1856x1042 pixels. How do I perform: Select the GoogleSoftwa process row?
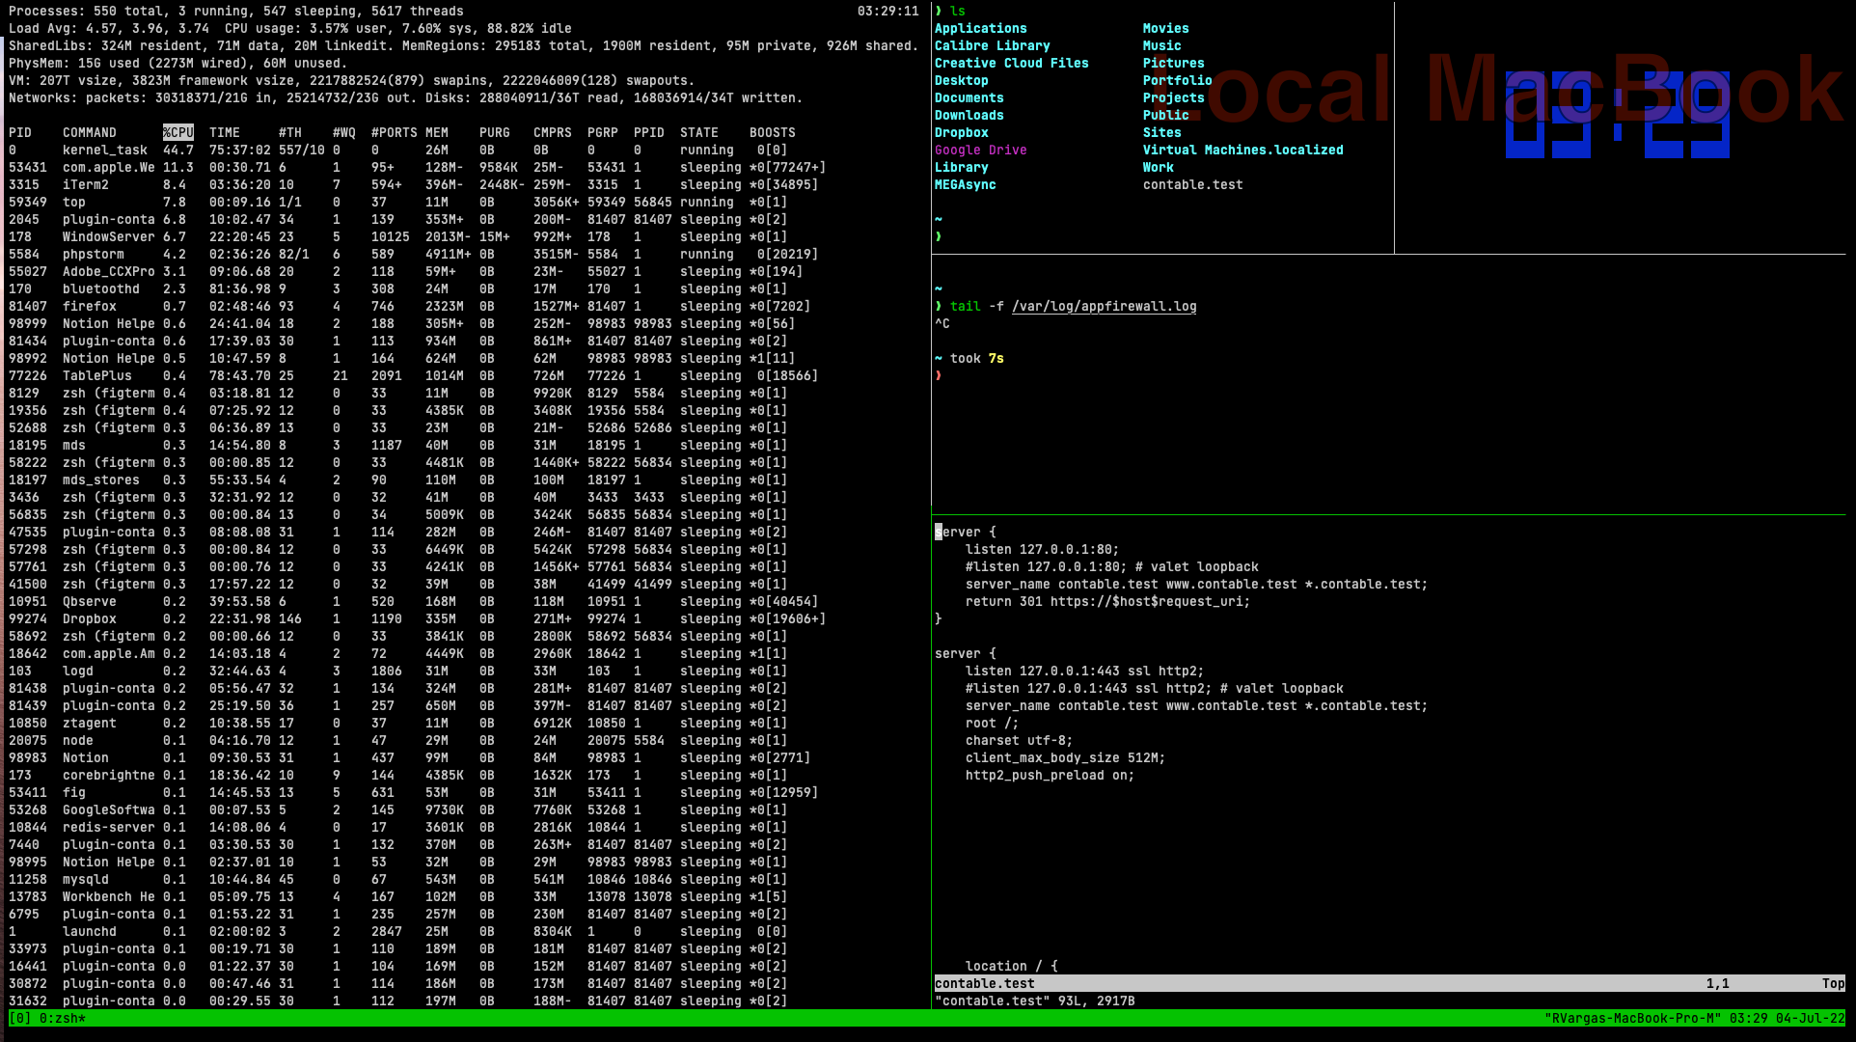(398, 809)
